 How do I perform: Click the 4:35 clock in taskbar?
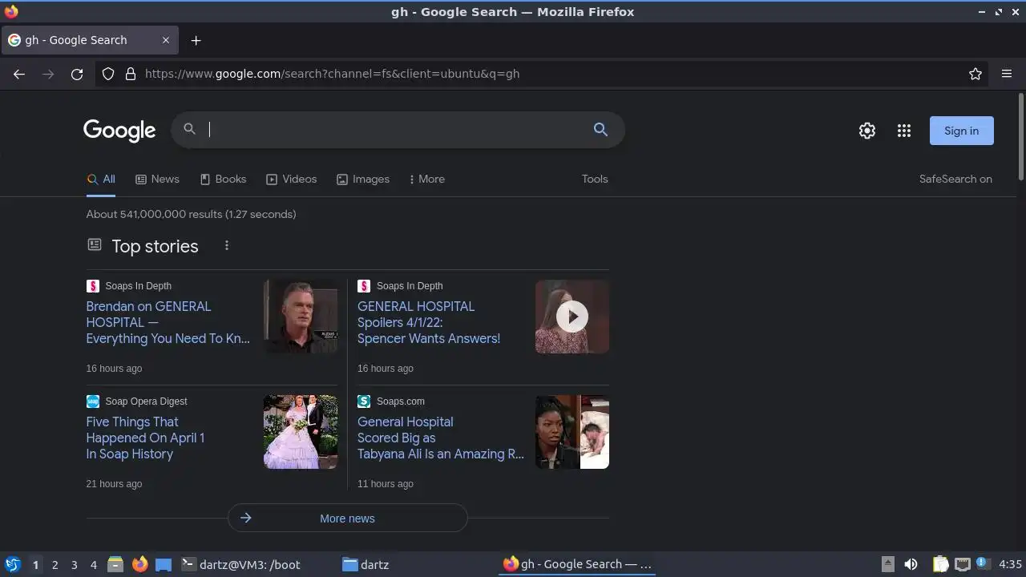click(x=1010, y=564)
